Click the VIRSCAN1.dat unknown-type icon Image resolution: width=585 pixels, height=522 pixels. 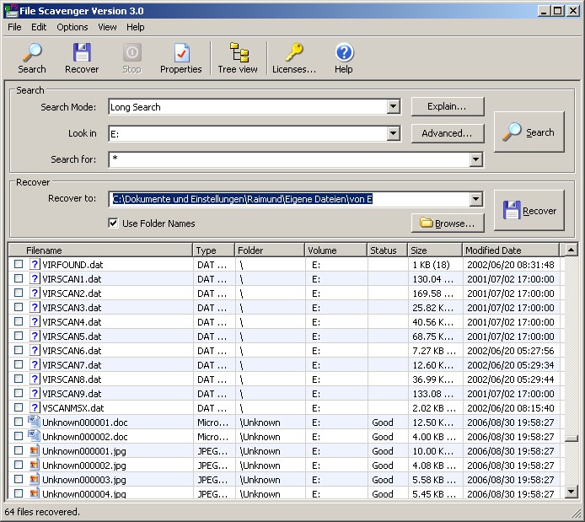pyautogui.click(x=35, y=278)
